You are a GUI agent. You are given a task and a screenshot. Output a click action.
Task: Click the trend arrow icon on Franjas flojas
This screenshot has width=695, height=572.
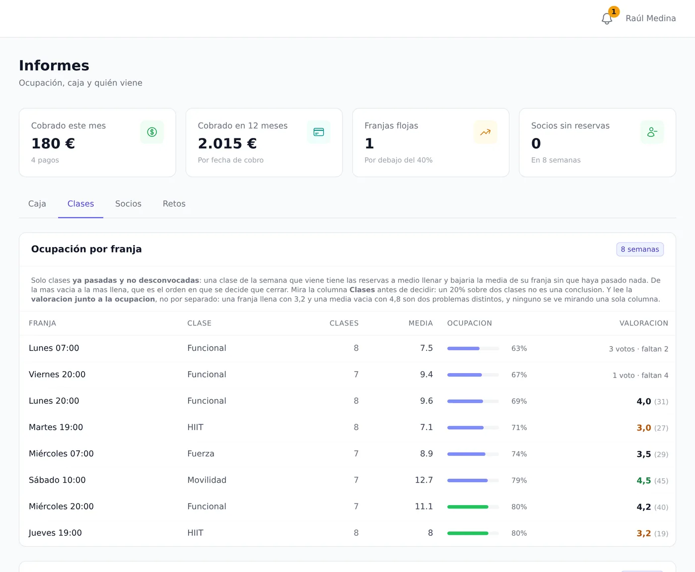(486, 132)
